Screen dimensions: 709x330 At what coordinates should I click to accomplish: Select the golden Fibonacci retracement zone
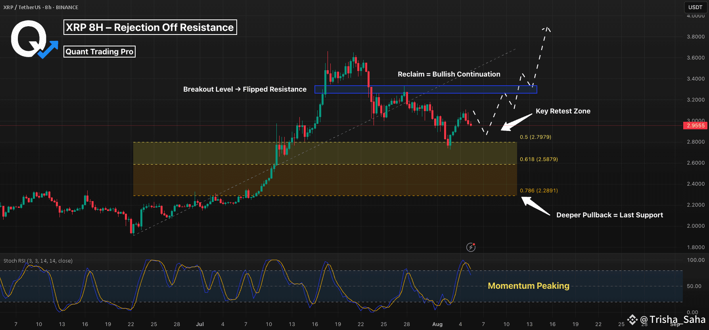point(325,169)
